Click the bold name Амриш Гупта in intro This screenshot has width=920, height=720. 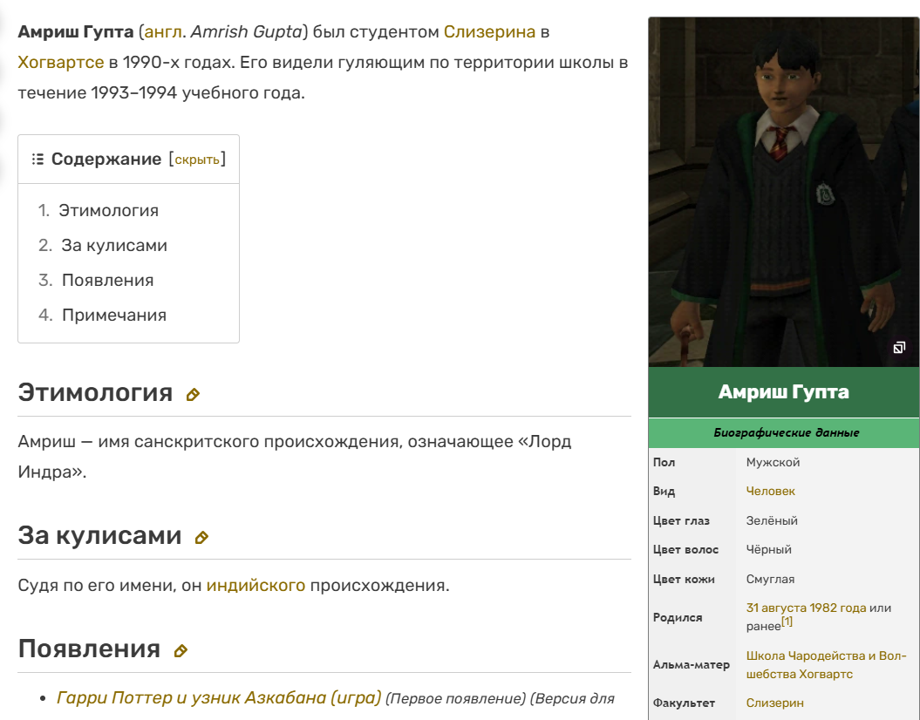76,31
